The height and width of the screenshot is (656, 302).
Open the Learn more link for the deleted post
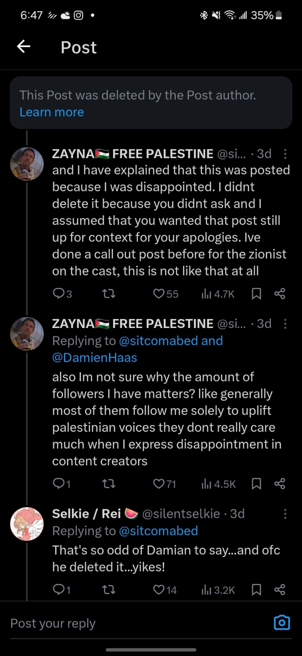[51, 112]
